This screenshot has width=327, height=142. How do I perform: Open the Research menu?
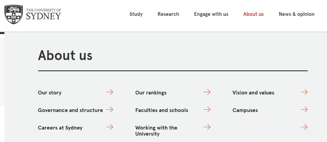click(168, 14)
